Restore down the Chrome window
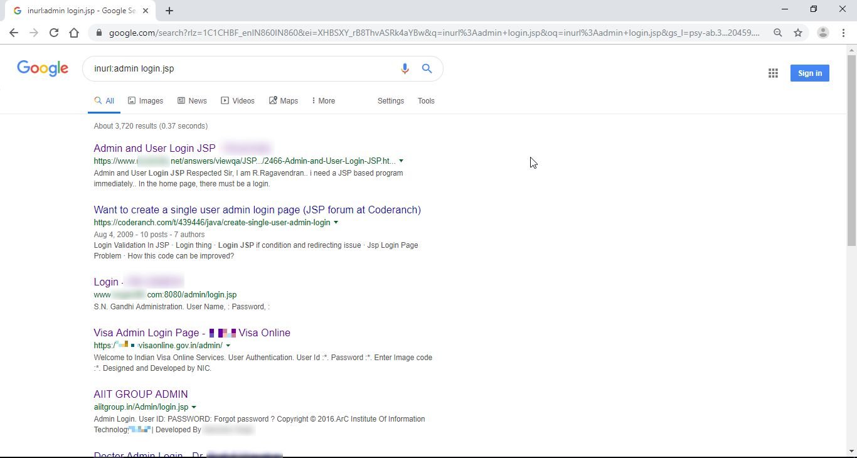Screen dimensions: 857x458 [814, 9]
